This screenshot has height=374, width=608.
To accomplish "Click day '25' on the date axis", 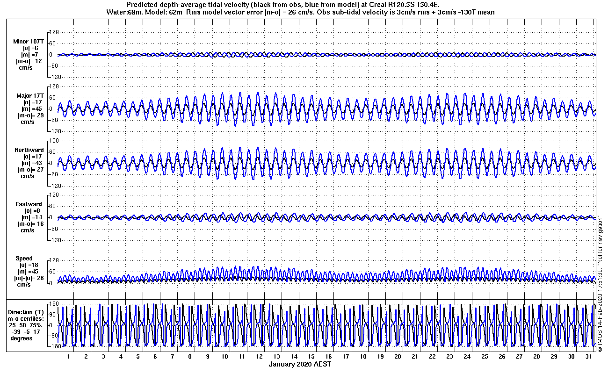I will click(484, 357).
